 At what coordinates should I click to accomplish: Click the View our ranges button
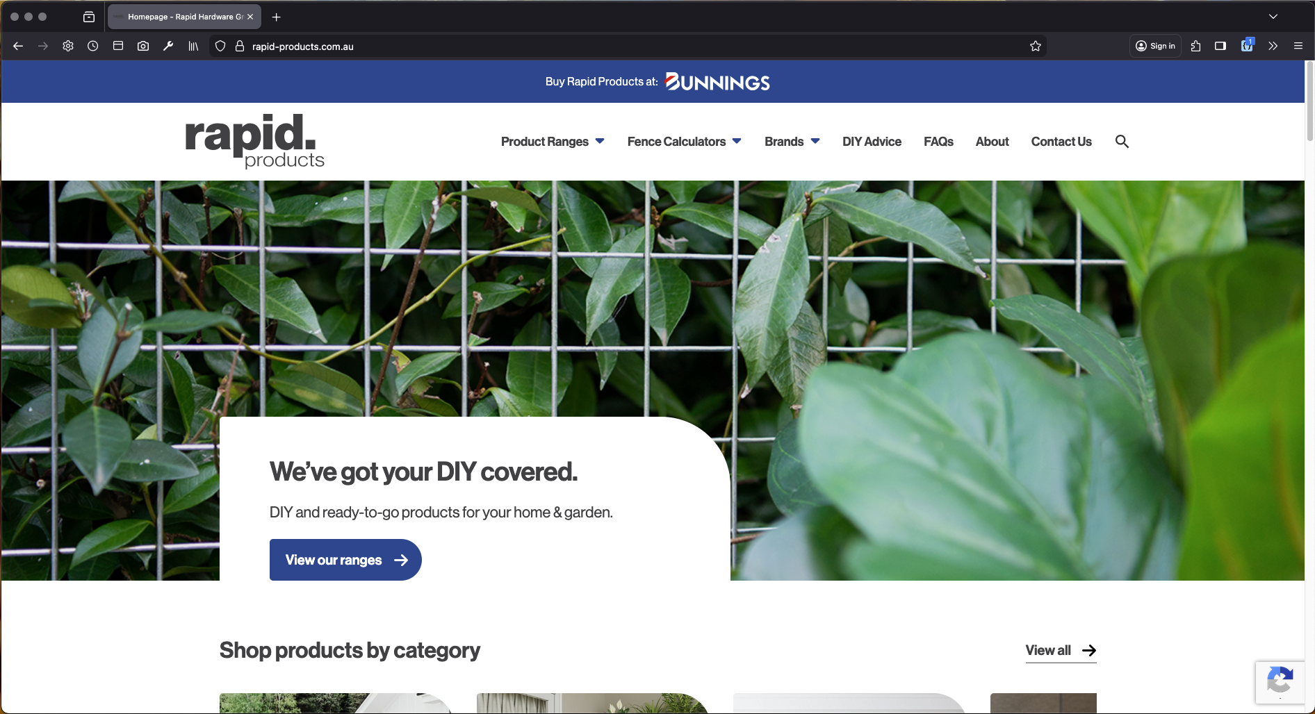[x=345, y=560]
